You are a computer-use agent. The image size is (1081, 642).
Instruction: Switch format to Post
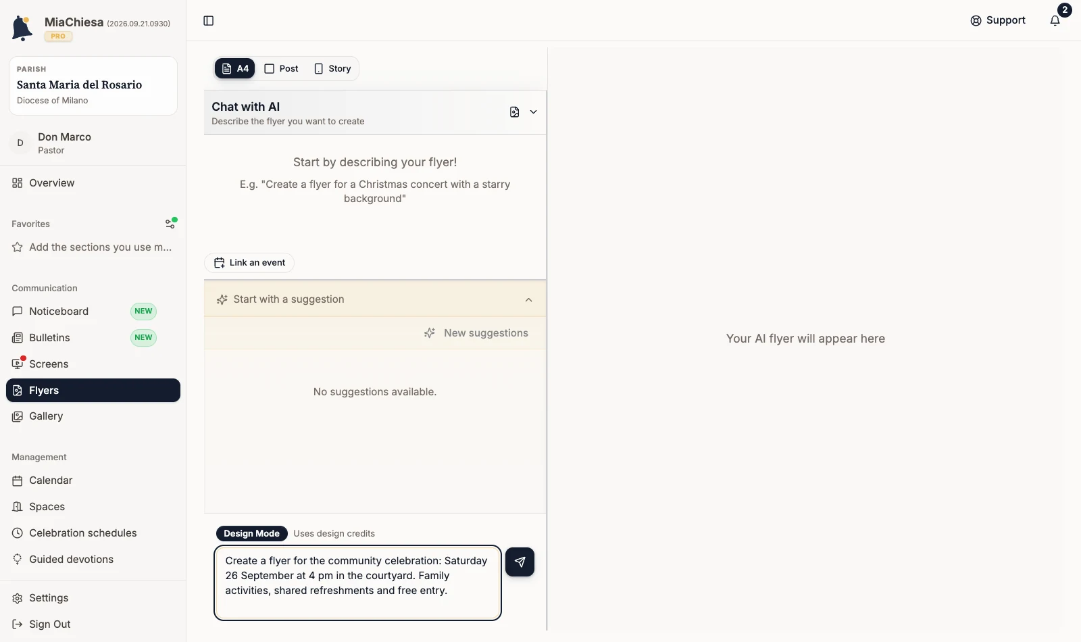[281, 68]
